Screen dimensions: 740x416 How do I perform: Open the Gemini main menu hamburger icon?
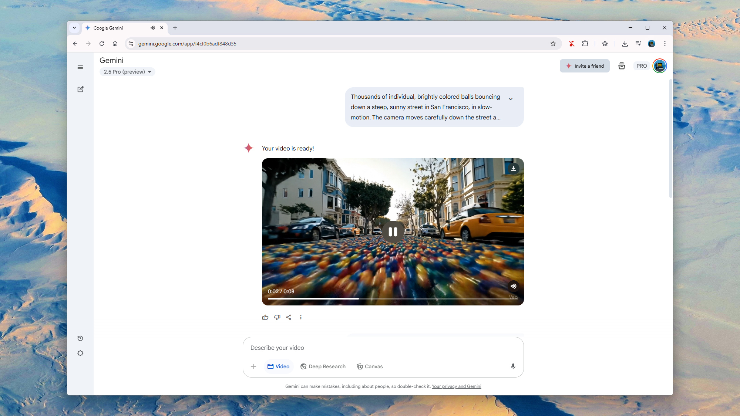(80, 67)
